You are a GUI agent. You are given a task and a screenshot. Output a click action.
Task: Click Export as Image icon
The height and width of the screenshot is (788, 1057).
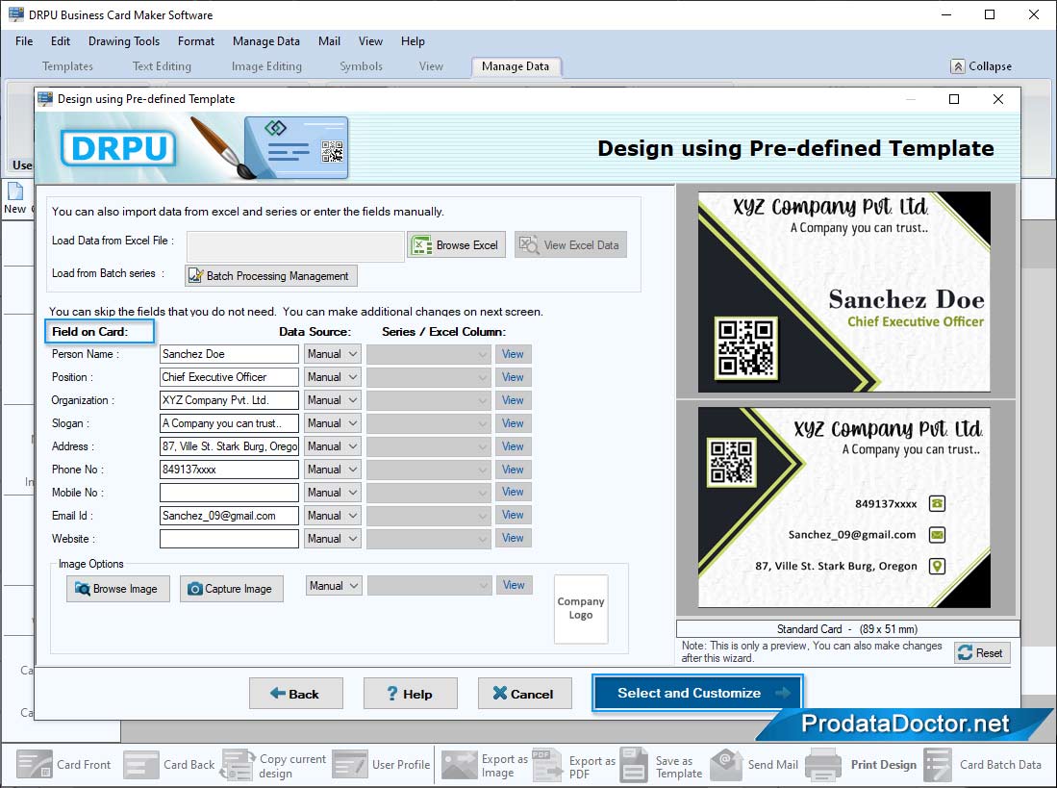459,764
